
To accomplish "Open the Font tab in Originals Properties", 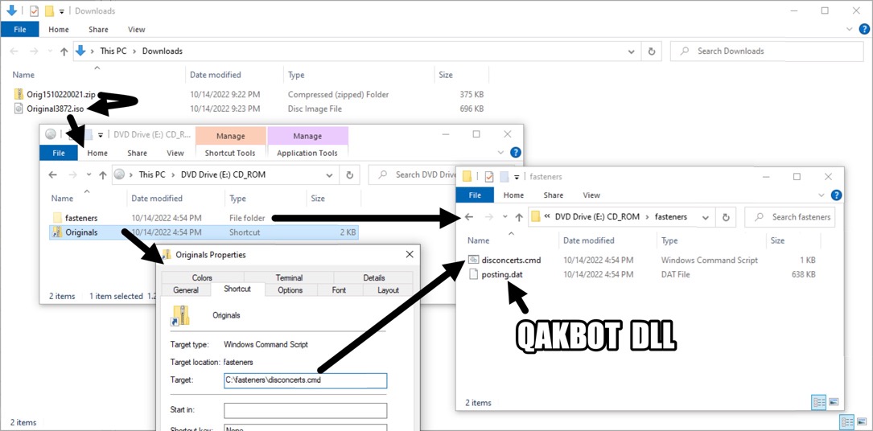I will pyautogui.click(x=339, y=289).
